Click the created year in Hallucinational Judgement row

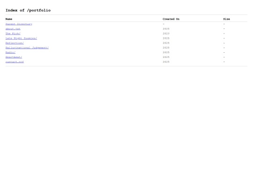coord(166,48)
